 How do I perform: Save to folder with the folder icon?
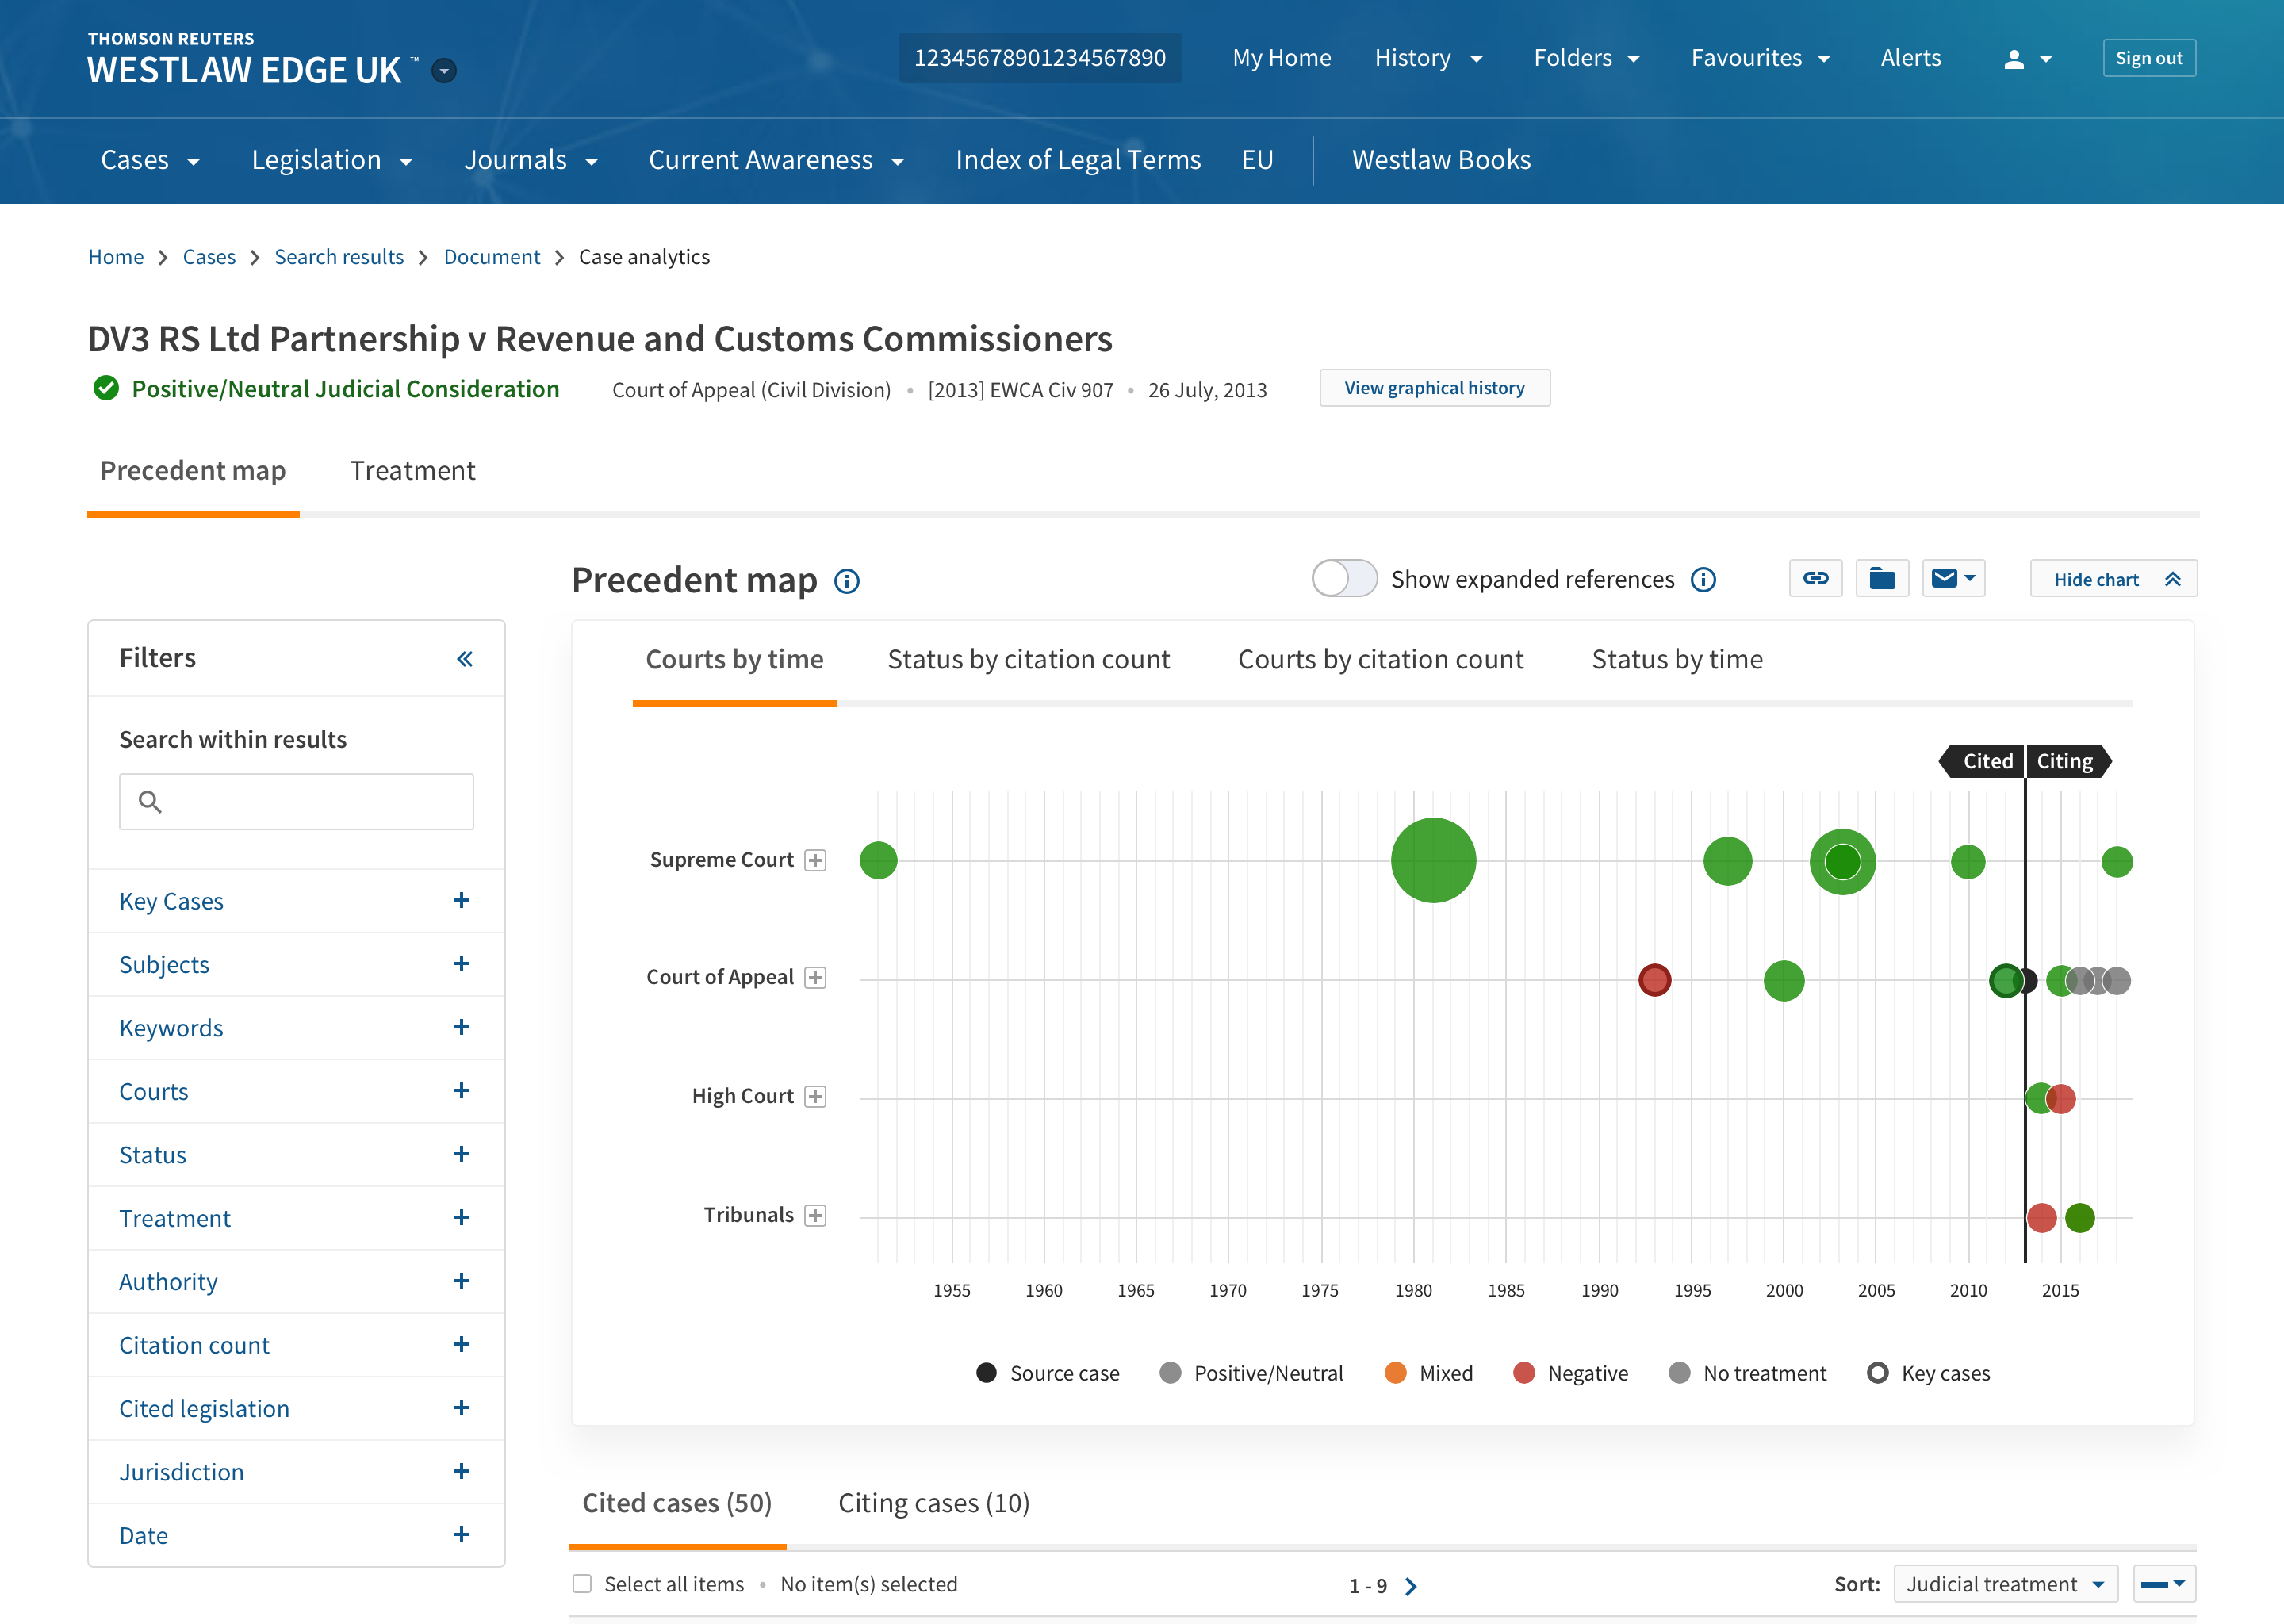pos(1882,578)
